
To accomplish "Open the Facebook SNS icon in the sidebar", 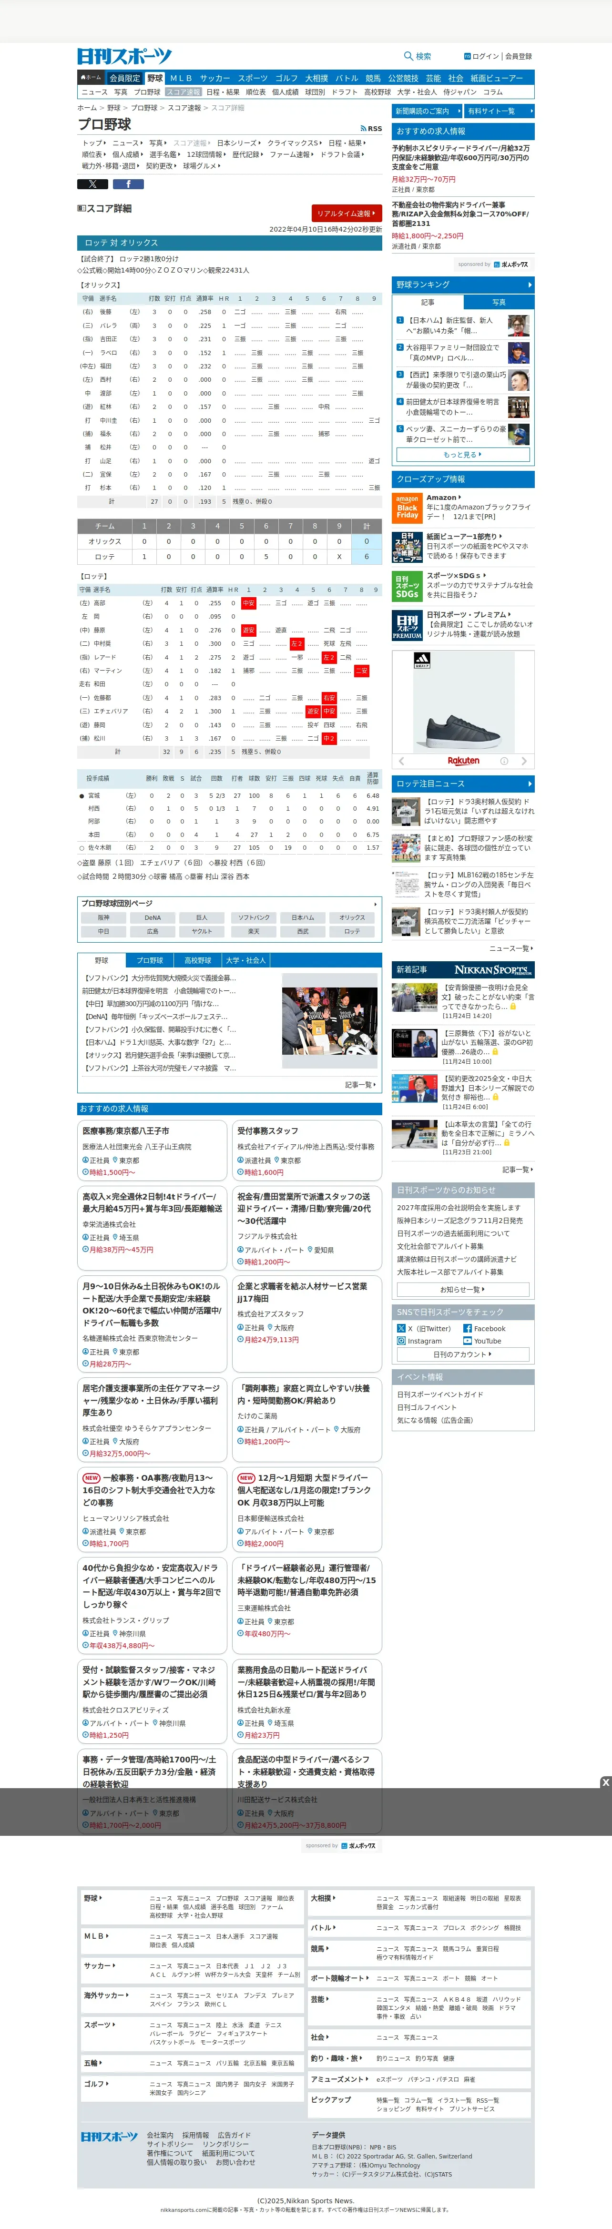I will coord(468,1328).
